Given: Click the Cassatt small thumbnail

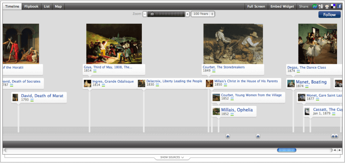Looking at the screenshot, I should coord(307,111).
